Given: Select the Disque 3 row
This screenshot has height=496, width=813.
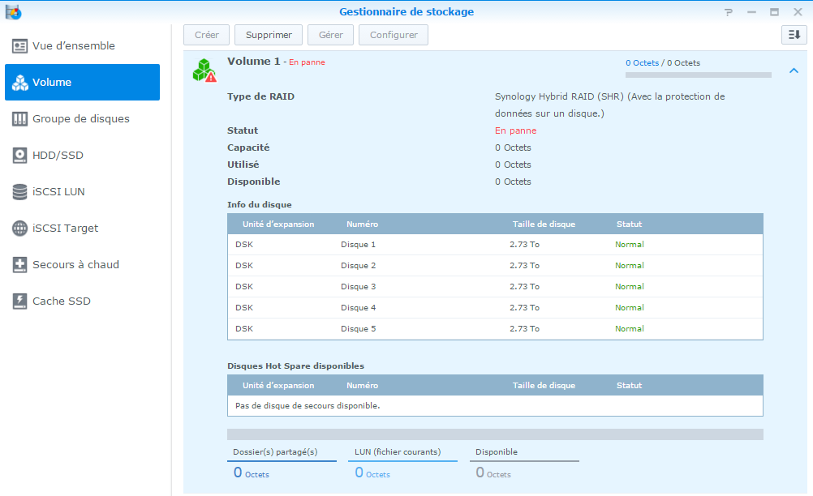Looking at the screenshot, I should [x=495, y=287].
